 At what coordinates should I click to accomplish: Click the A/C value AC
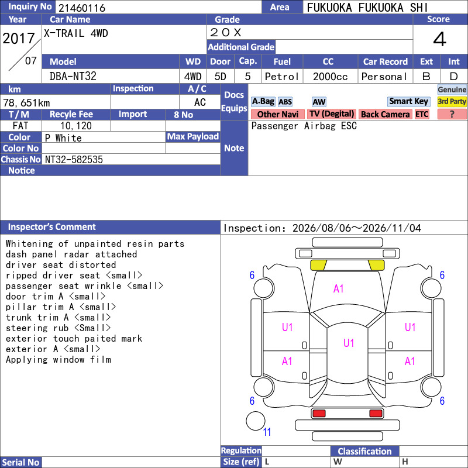[199, 102]
